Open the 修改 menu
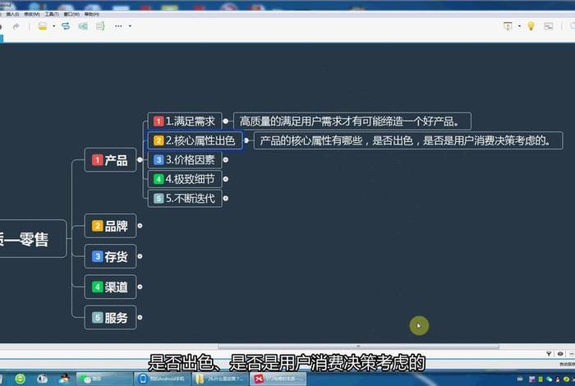Image resolution: width=575 pixels, height=386 pixels. click(x=32, y=14)
